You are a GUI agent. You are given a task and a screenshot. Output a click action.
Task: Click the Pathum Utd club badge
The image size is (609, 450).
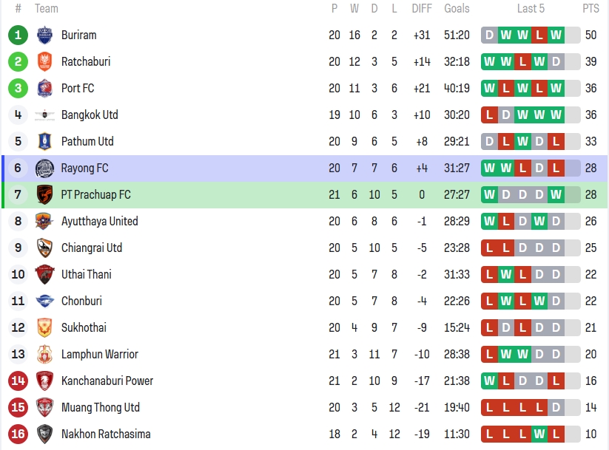(x=45, y=141)
